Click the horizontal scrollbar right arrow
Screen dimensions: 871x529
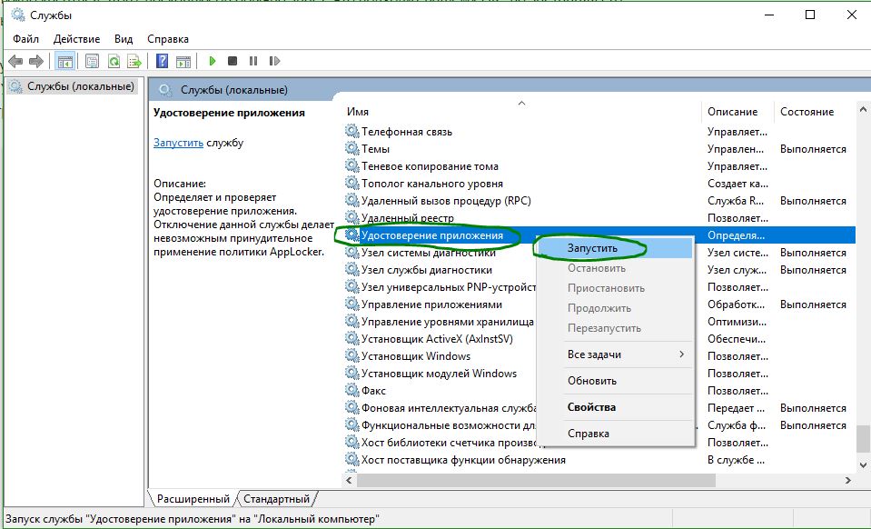click(848, 480)
